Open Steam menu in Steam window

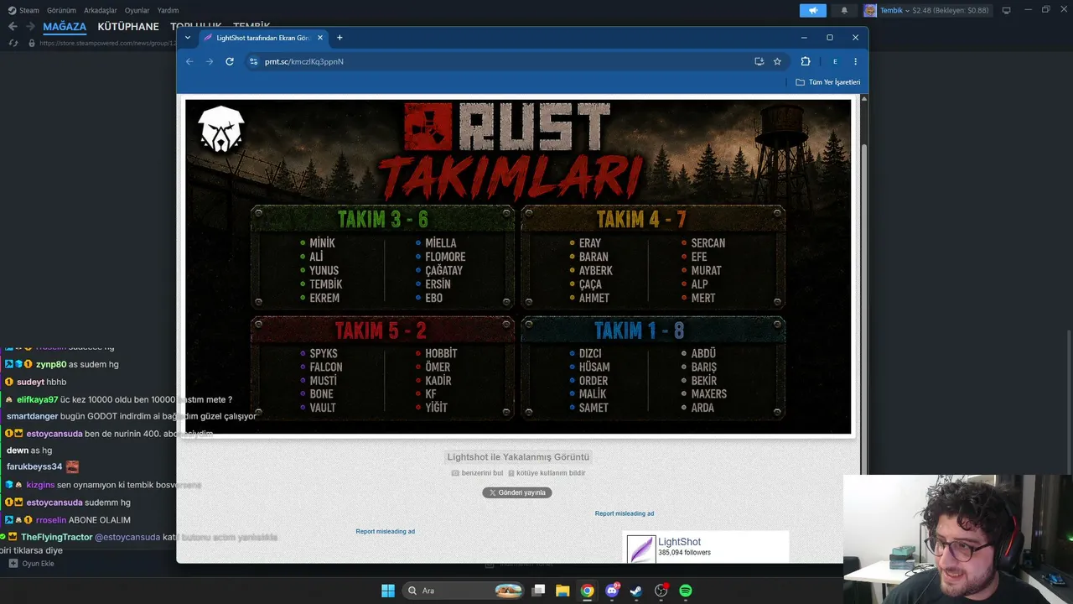coord(24,10)
